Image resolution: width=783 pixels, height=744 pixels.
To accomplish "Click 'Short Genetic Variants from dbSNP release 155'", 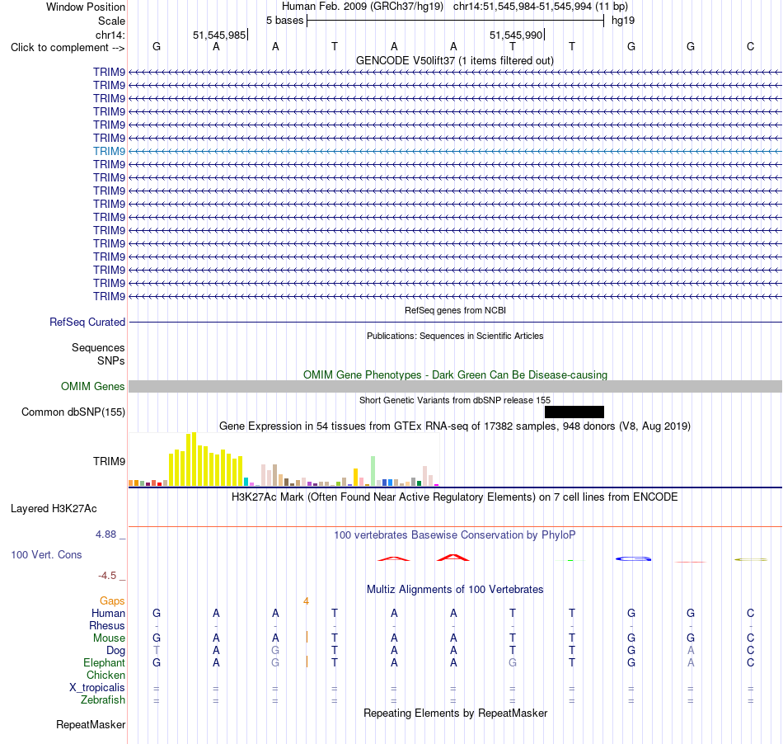I will click(455, 400).
